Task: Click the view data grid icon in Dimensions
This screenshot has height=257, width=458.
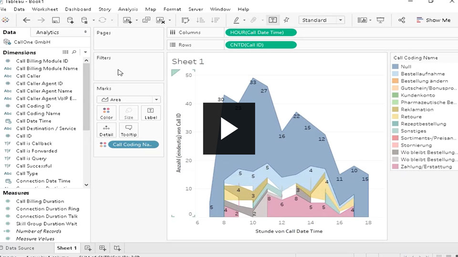Action: pos(65,52)
